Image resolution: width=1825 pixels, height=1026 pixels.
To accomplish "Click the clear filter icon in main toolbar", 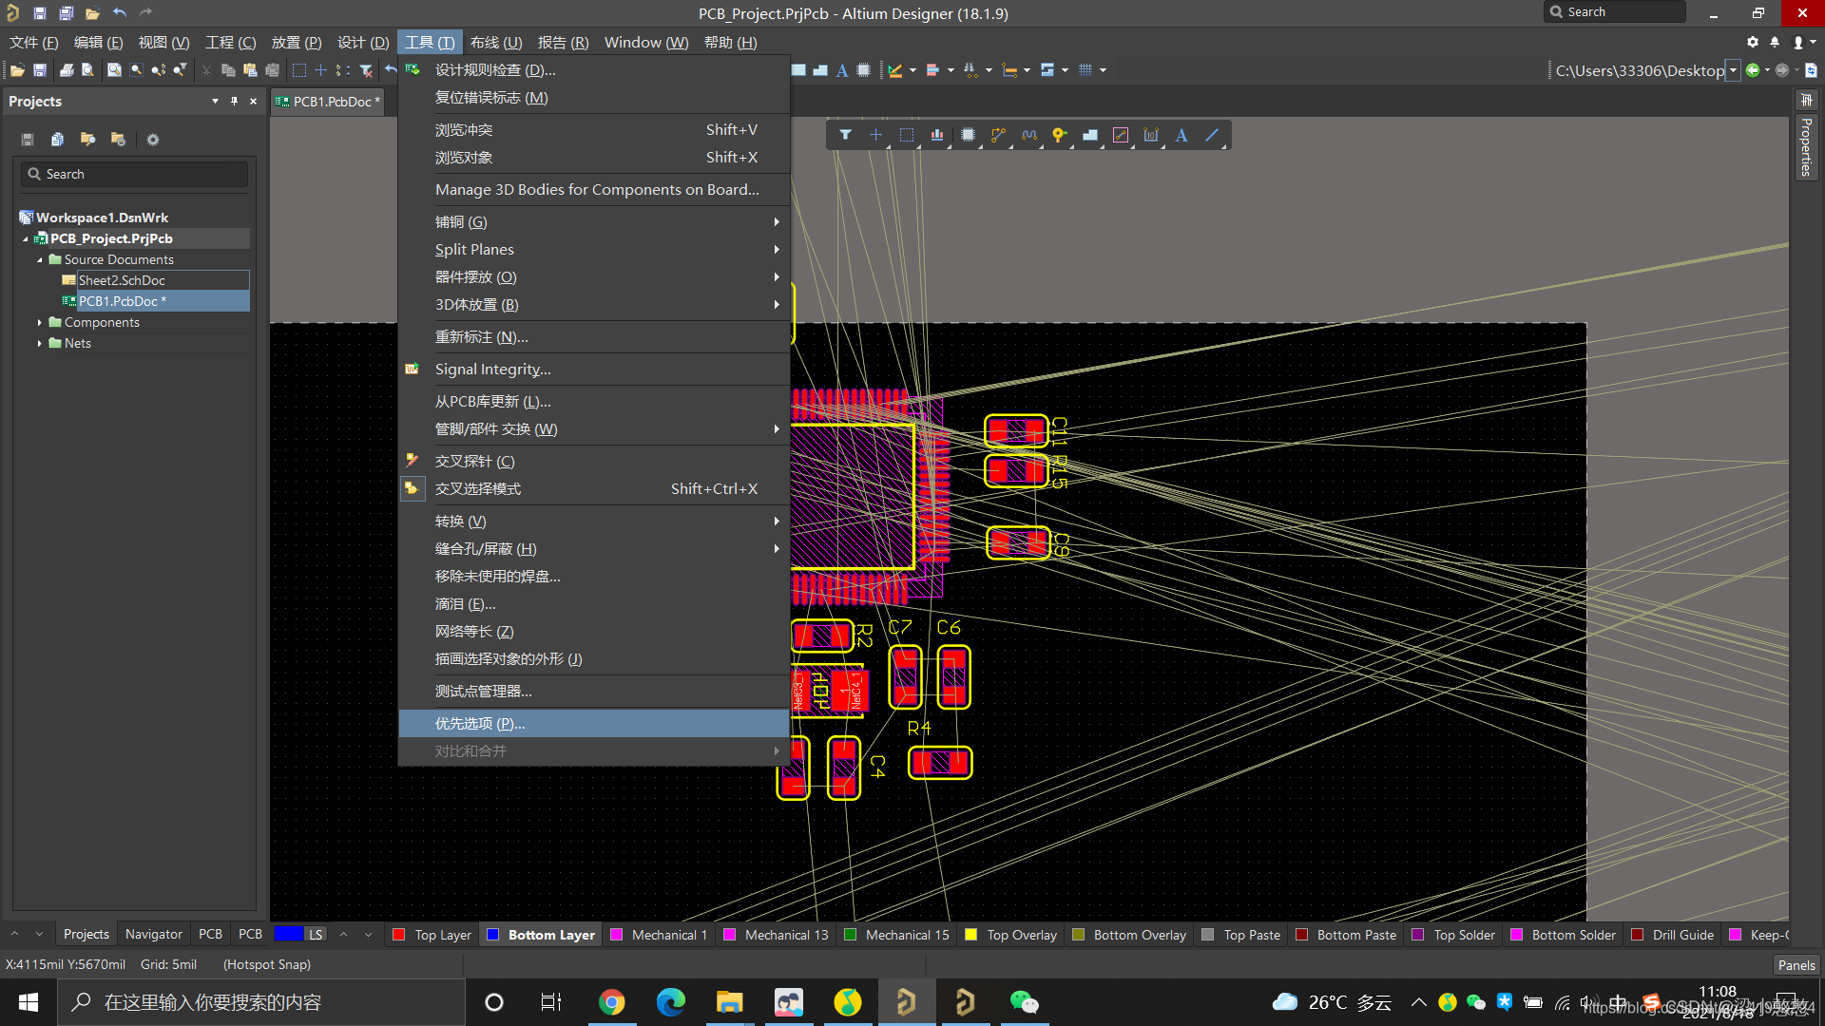I will [366, 70].
